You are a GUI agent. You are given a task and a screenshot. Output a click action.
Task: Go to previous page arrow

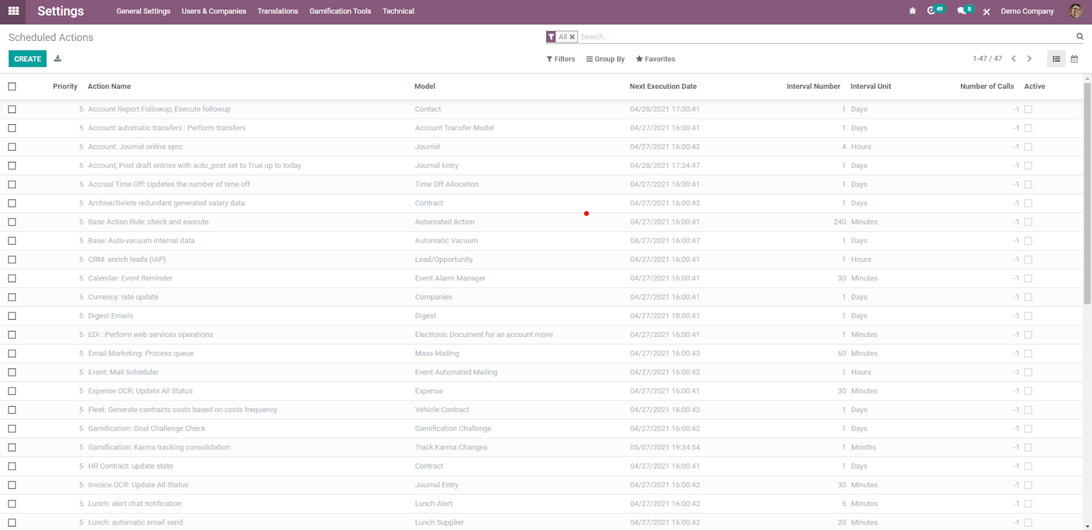[1014, 59]
